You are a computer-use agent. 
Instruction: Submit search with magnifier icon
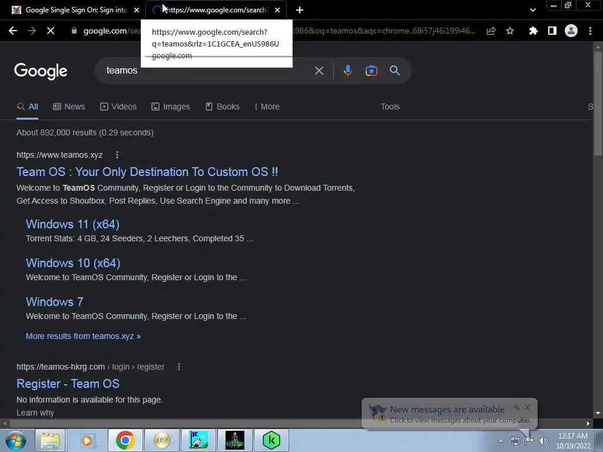(x=395, y=71)
